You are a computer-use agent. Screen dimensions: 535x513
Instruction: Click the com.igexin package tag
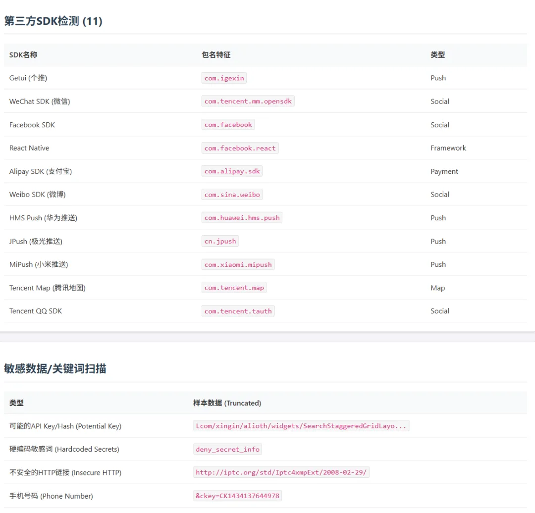pos(224,78)
